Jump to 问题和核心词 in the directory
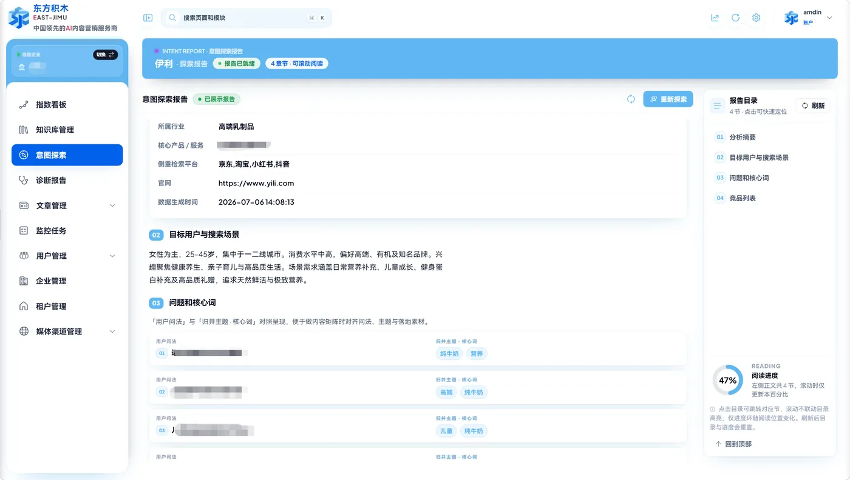Screen dimensions: 850x480 coord(770,178)
